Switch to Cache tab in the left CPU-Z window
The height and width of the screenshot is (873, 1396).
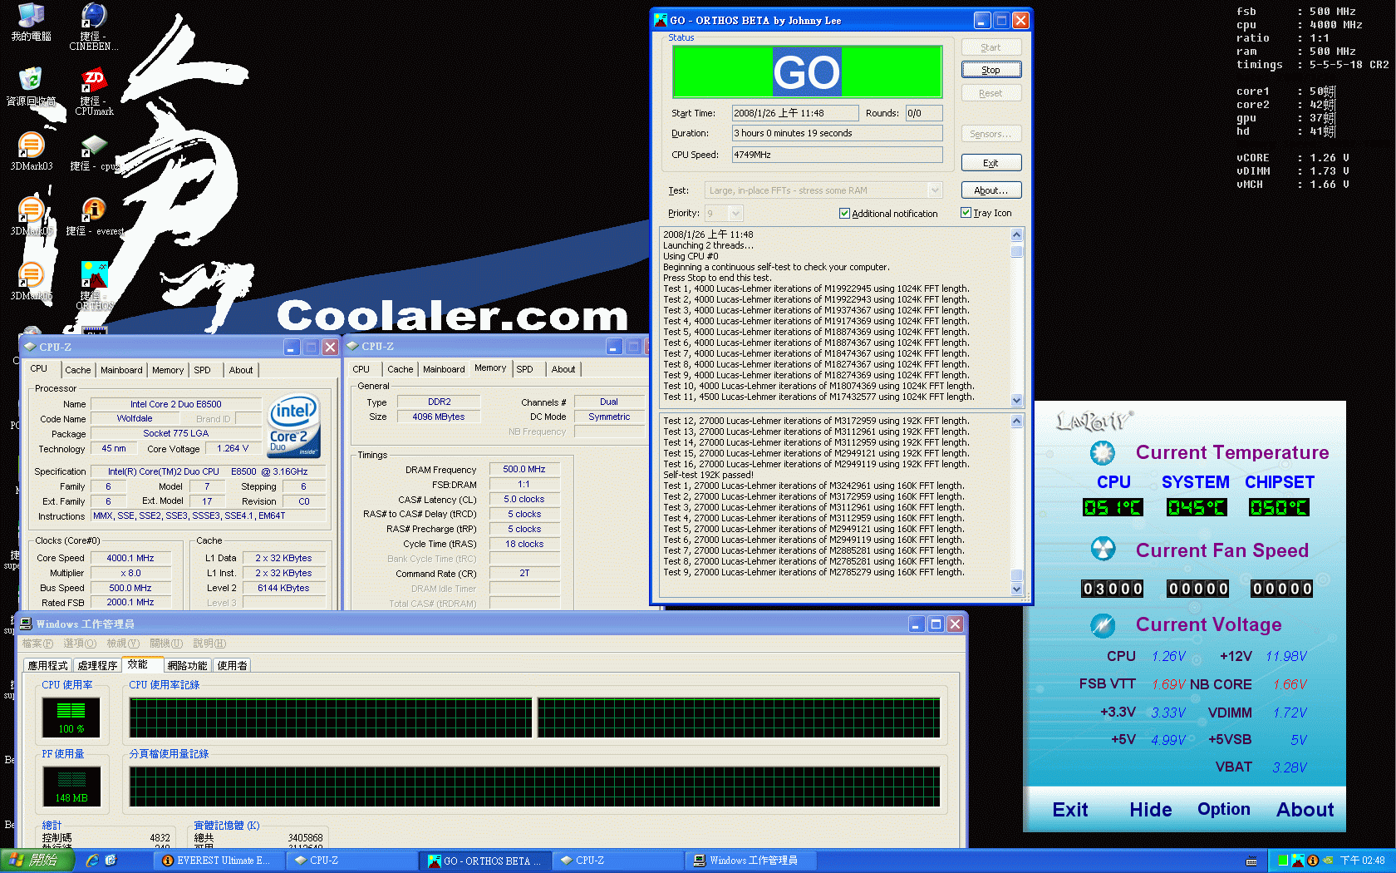(77, 370)
